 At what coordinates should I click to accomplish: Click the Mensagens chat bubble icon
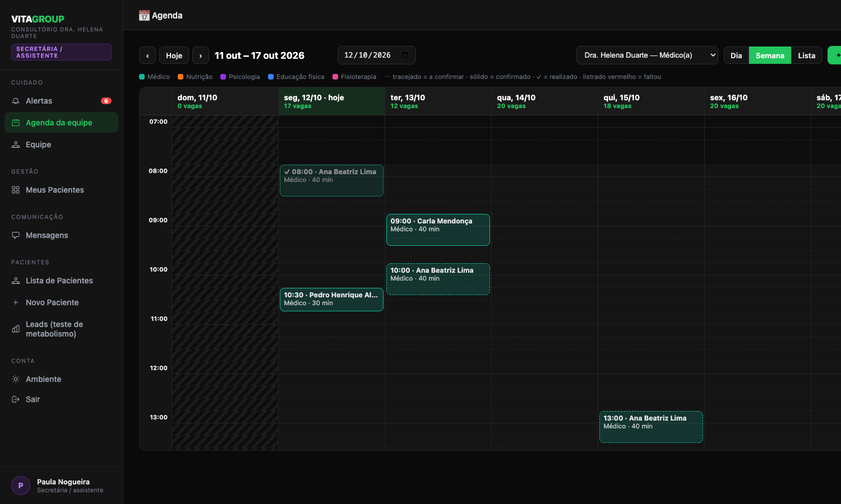16,235
